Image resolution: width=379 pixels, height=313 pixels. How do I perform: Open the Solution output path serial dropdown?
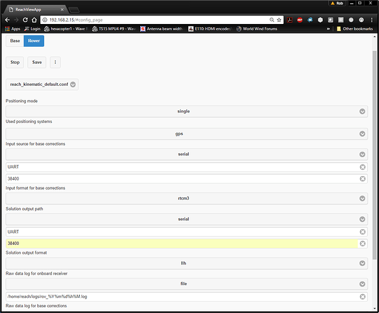(x=186, y=219)
